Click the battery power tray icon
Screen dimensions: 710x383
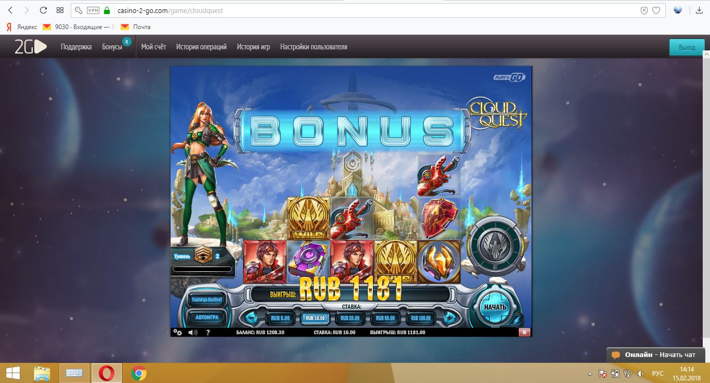click(616, 374)
